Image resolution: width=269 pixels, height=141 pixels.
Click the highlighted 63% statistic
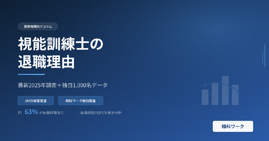coord(31,112)
